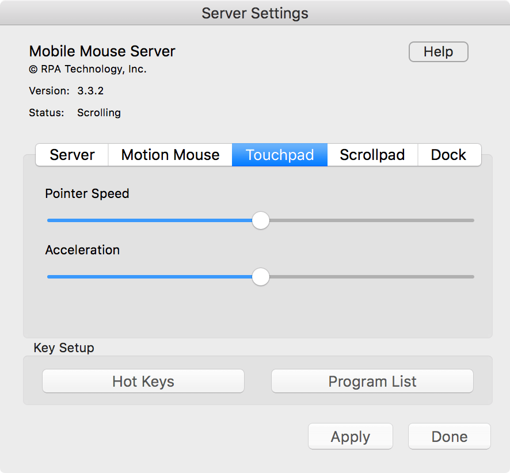
Task: Click the Mobile Mouse Server heading
Action: 102,51
